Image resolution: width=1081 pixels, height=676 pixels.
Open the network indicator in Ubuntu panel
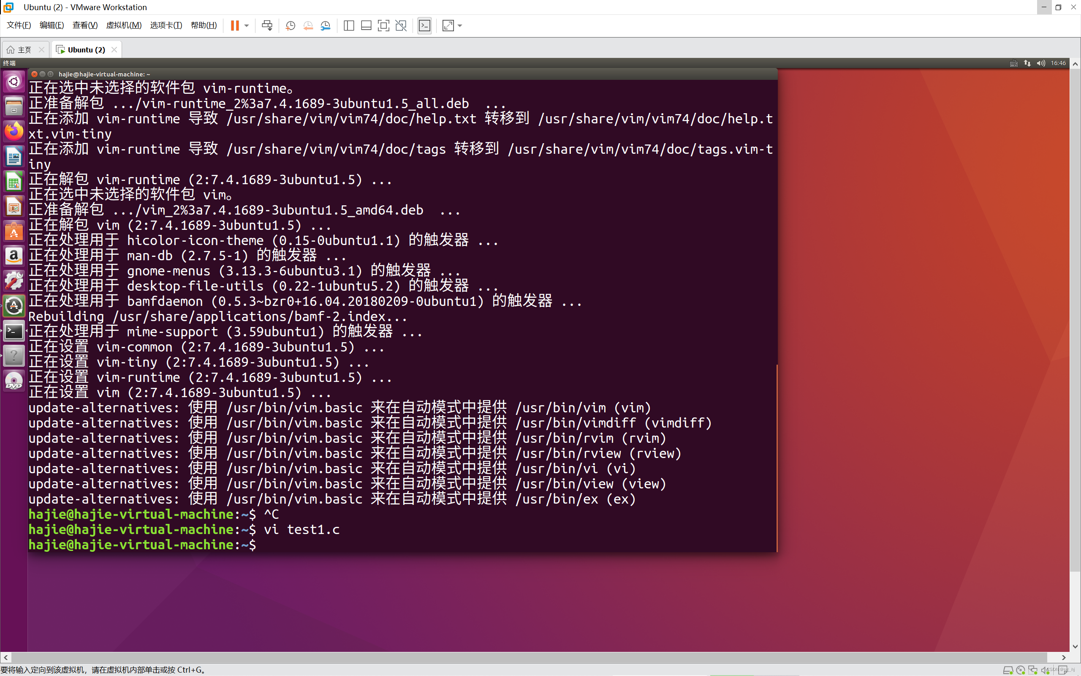(x=1027, y=63)
